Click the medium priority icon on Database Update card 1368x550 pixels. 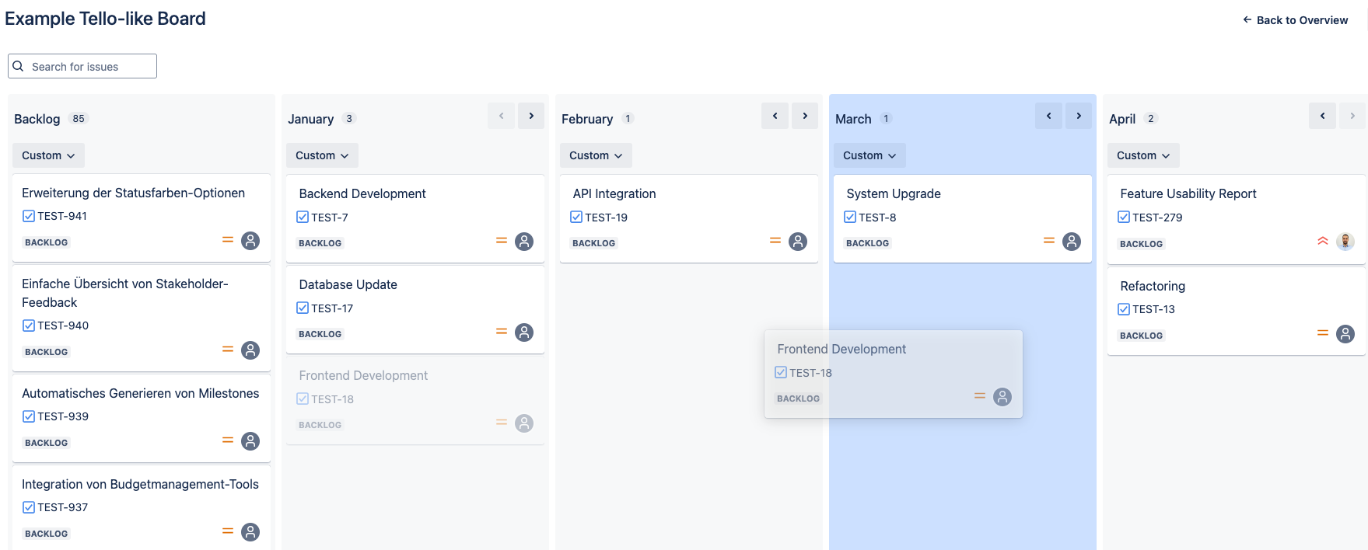(502, 332)
